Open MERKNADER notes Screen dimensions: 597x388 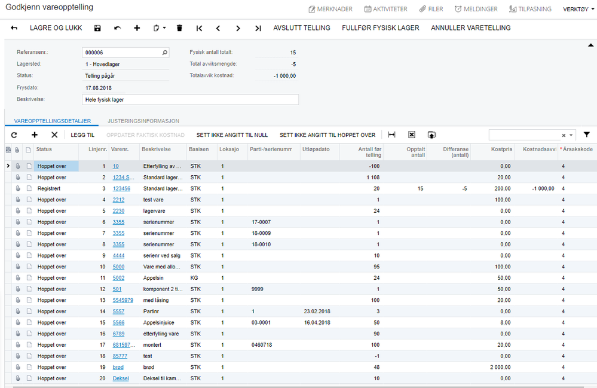point(330,9)
